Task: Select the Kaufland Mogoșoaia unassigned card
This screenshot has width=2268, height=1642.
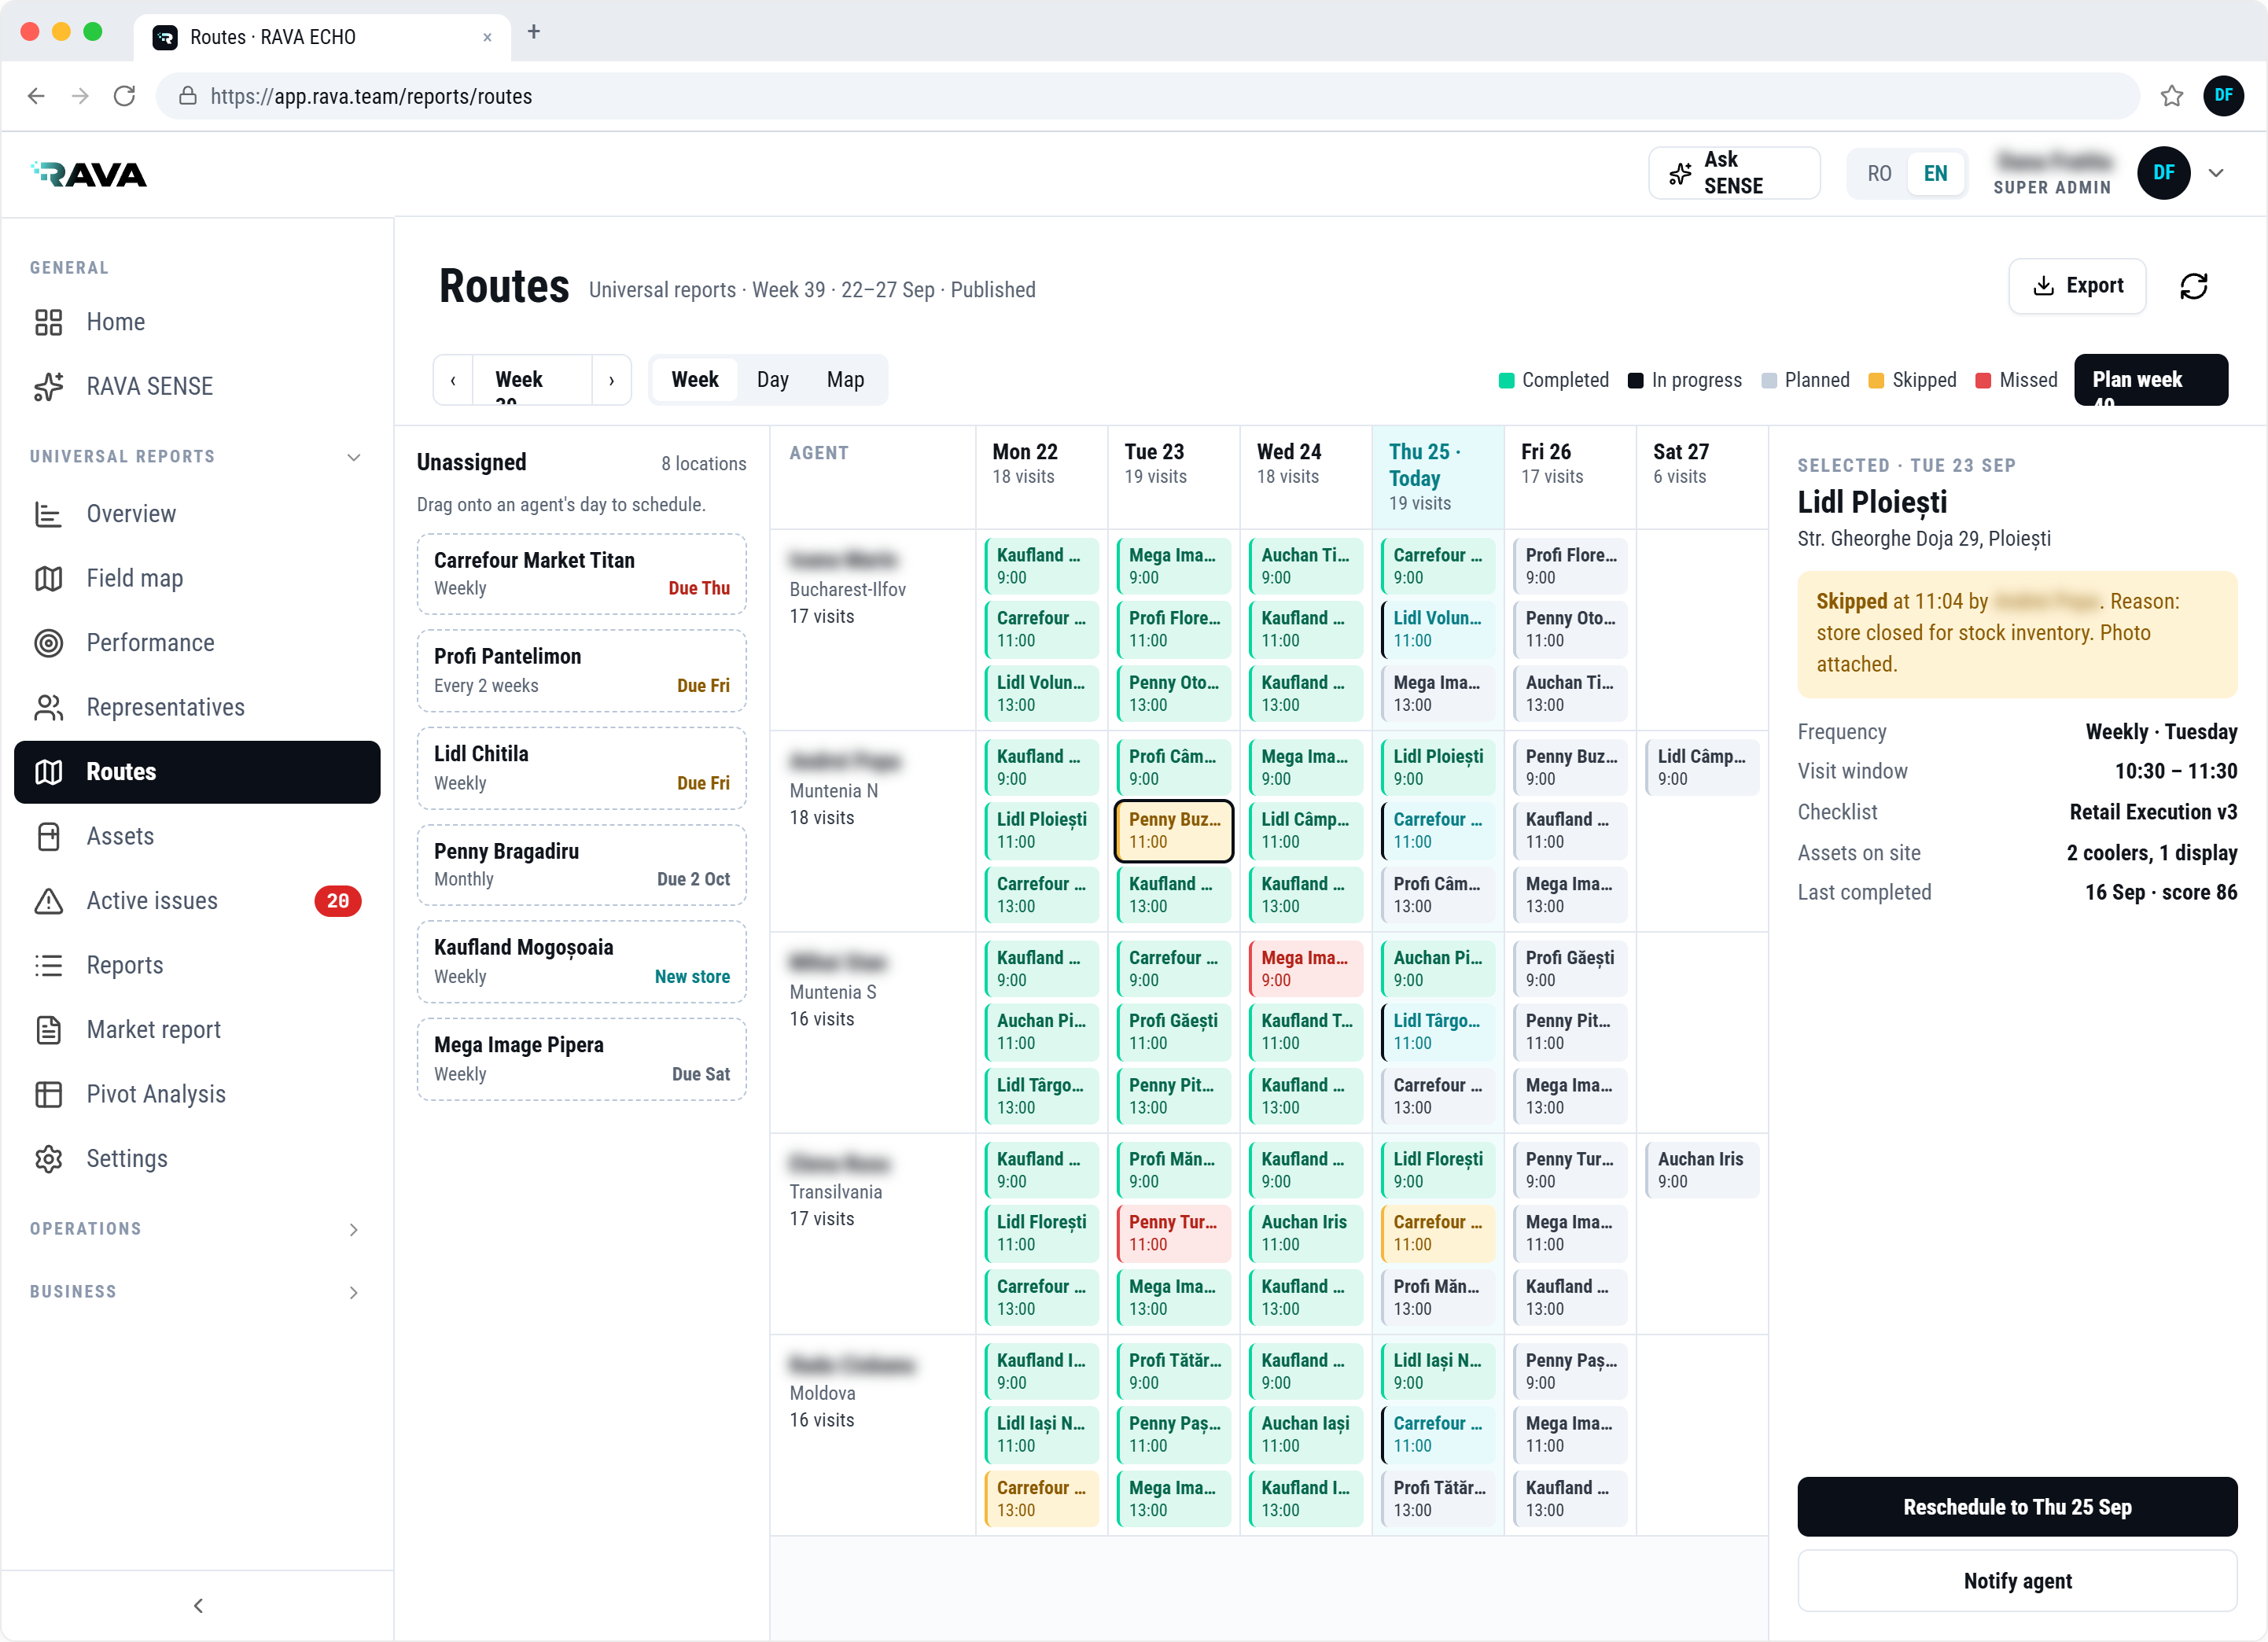Action: [x=581, y=961]
